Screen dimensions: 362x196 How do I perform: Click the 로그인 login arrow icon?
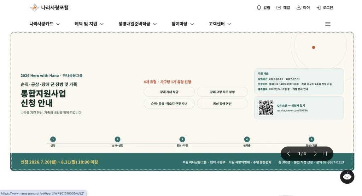pos(319,8)
